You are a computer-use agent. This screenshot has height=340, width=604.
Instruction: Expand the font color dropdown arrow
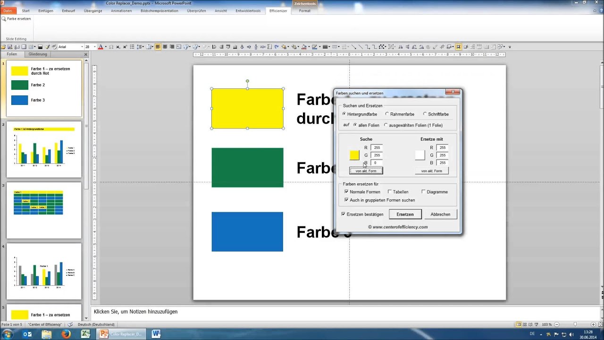(106, 47)
